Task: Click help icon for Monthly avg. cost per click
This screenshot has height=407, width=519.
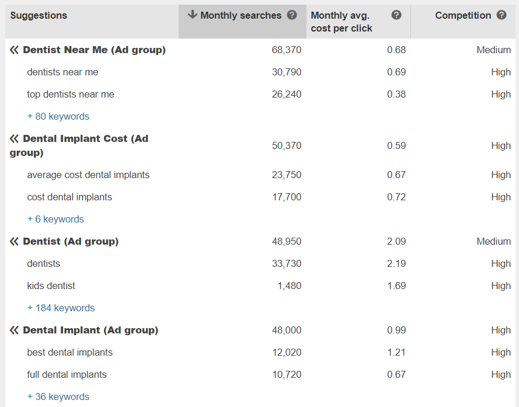Action: [396, 15]
